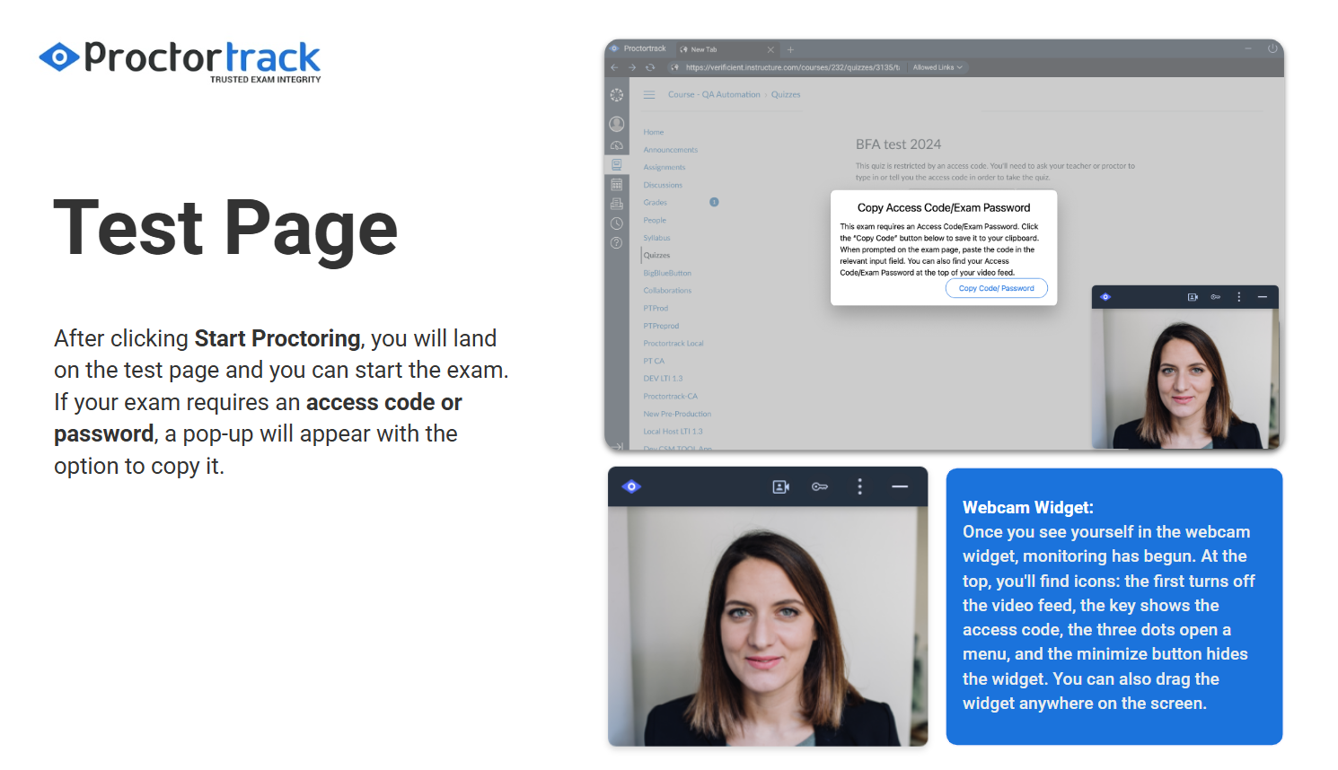Open Announcements in the course navigation
Screen dimensions: 1338x770
pos(671,150)
